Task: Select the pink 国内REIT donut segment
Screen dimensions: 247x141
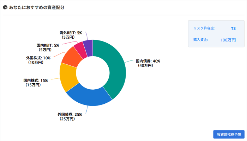Action: (80, 48)
